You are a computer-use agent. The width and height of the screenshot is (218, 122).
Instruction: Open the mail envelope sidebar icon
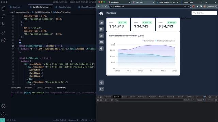tap(101, 36)
